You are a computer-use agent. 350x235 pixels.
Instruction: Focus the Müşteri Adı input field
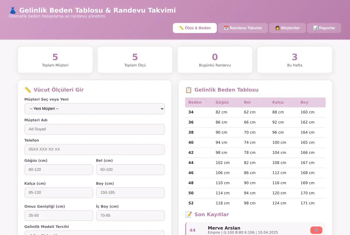(94, 129)
